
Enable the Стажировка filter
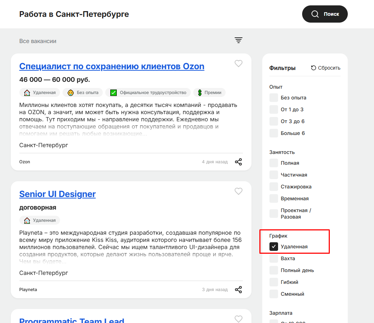point(273,187)
